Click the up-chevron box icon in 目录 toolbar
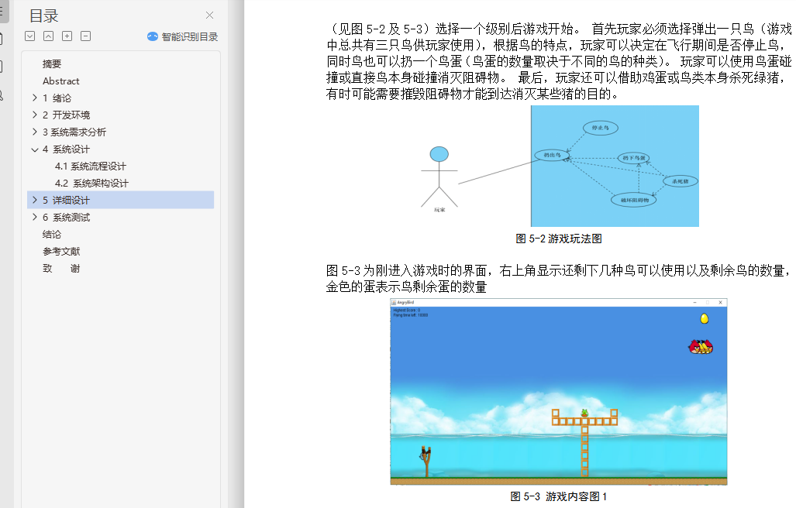The width and height of the screenshot is (796, 508). 48,36
